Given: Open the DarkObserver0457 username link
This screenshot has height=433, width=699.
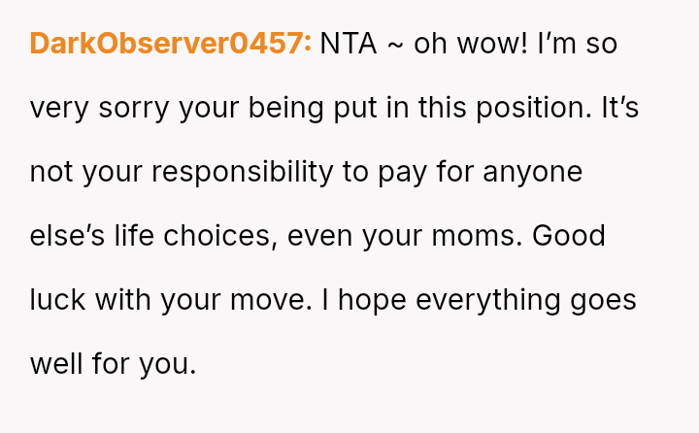Looking at the screenshot, I should [170, 44].
